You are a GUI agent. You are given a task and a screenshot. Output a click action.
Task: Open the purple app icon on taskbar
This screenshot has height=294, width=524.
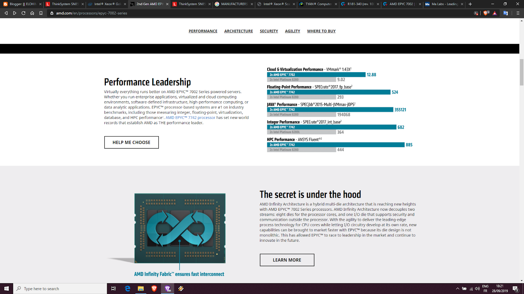pos(168,288)
